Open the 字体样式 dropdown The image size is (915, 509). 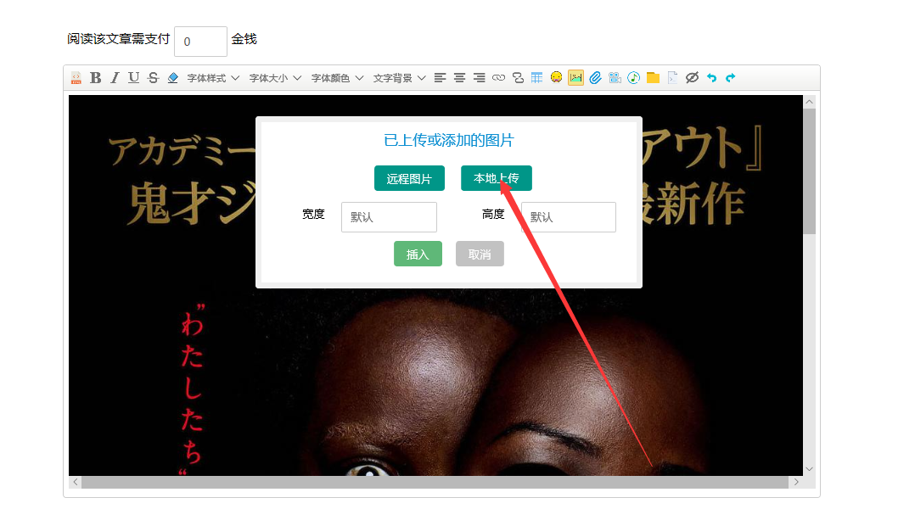pos(213,77)
